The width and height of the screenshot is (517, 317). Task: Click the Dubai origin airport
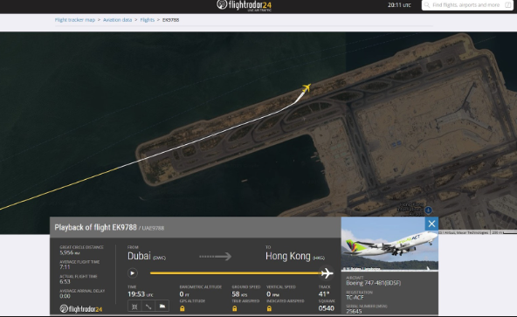click(x=147, y=256)
